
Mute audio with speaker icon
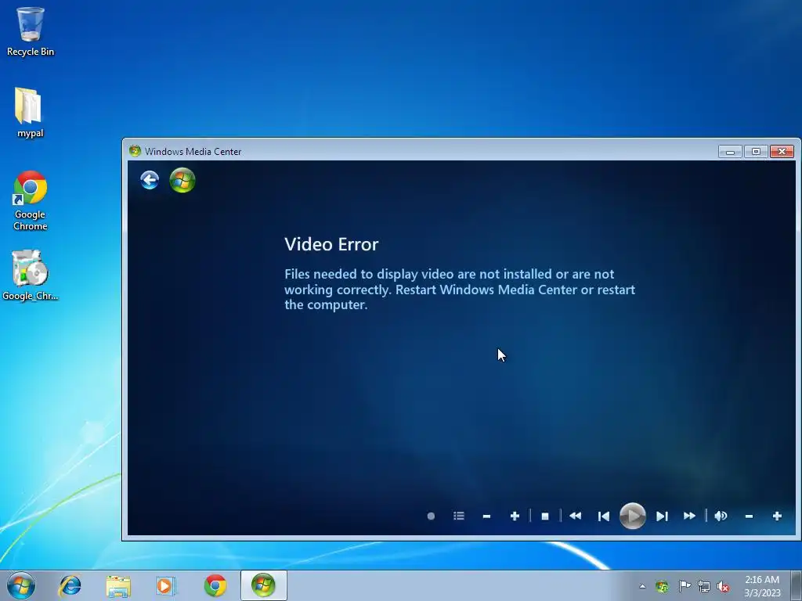(x=721, y=516)
